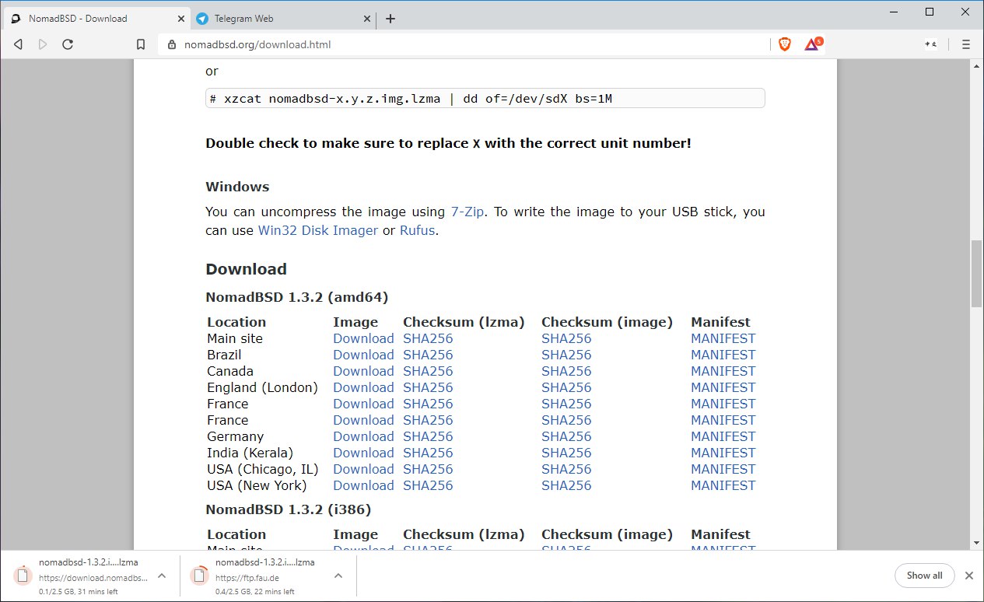Close the downloads bar with the X

click(x=969, y=576)
